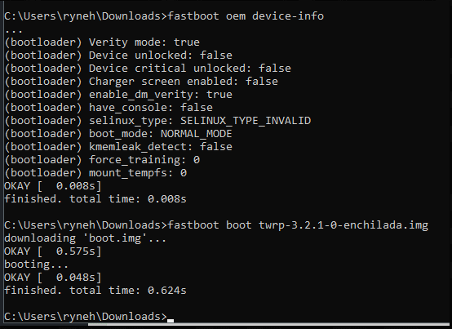Place cursor at the blinking prompt caret
Image resolution: width=452 pixels, height=329 pixels.
coord(171,320)
